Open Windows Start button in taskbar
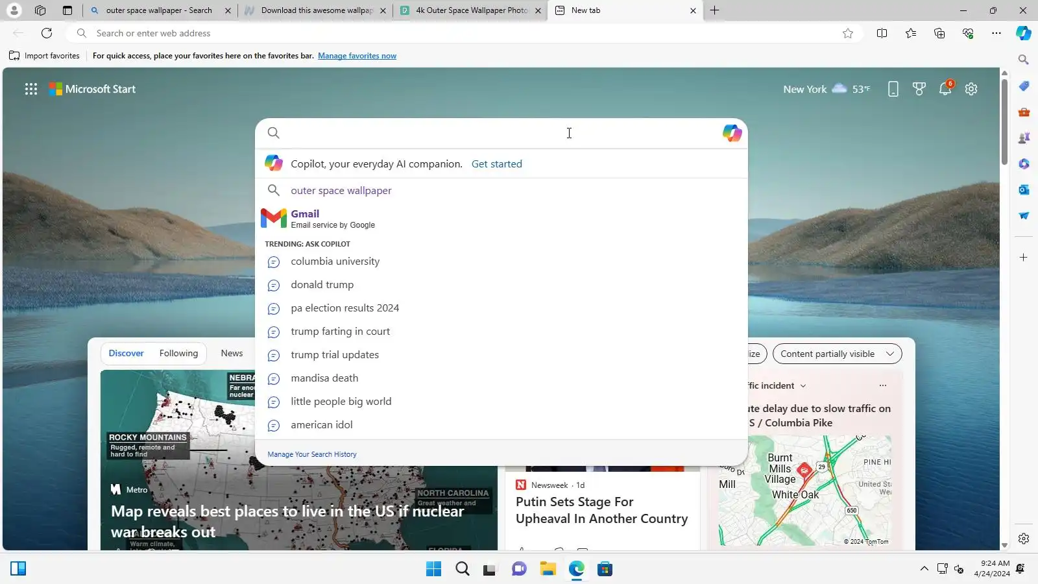The image size is (1038, 584). (433, 569)
